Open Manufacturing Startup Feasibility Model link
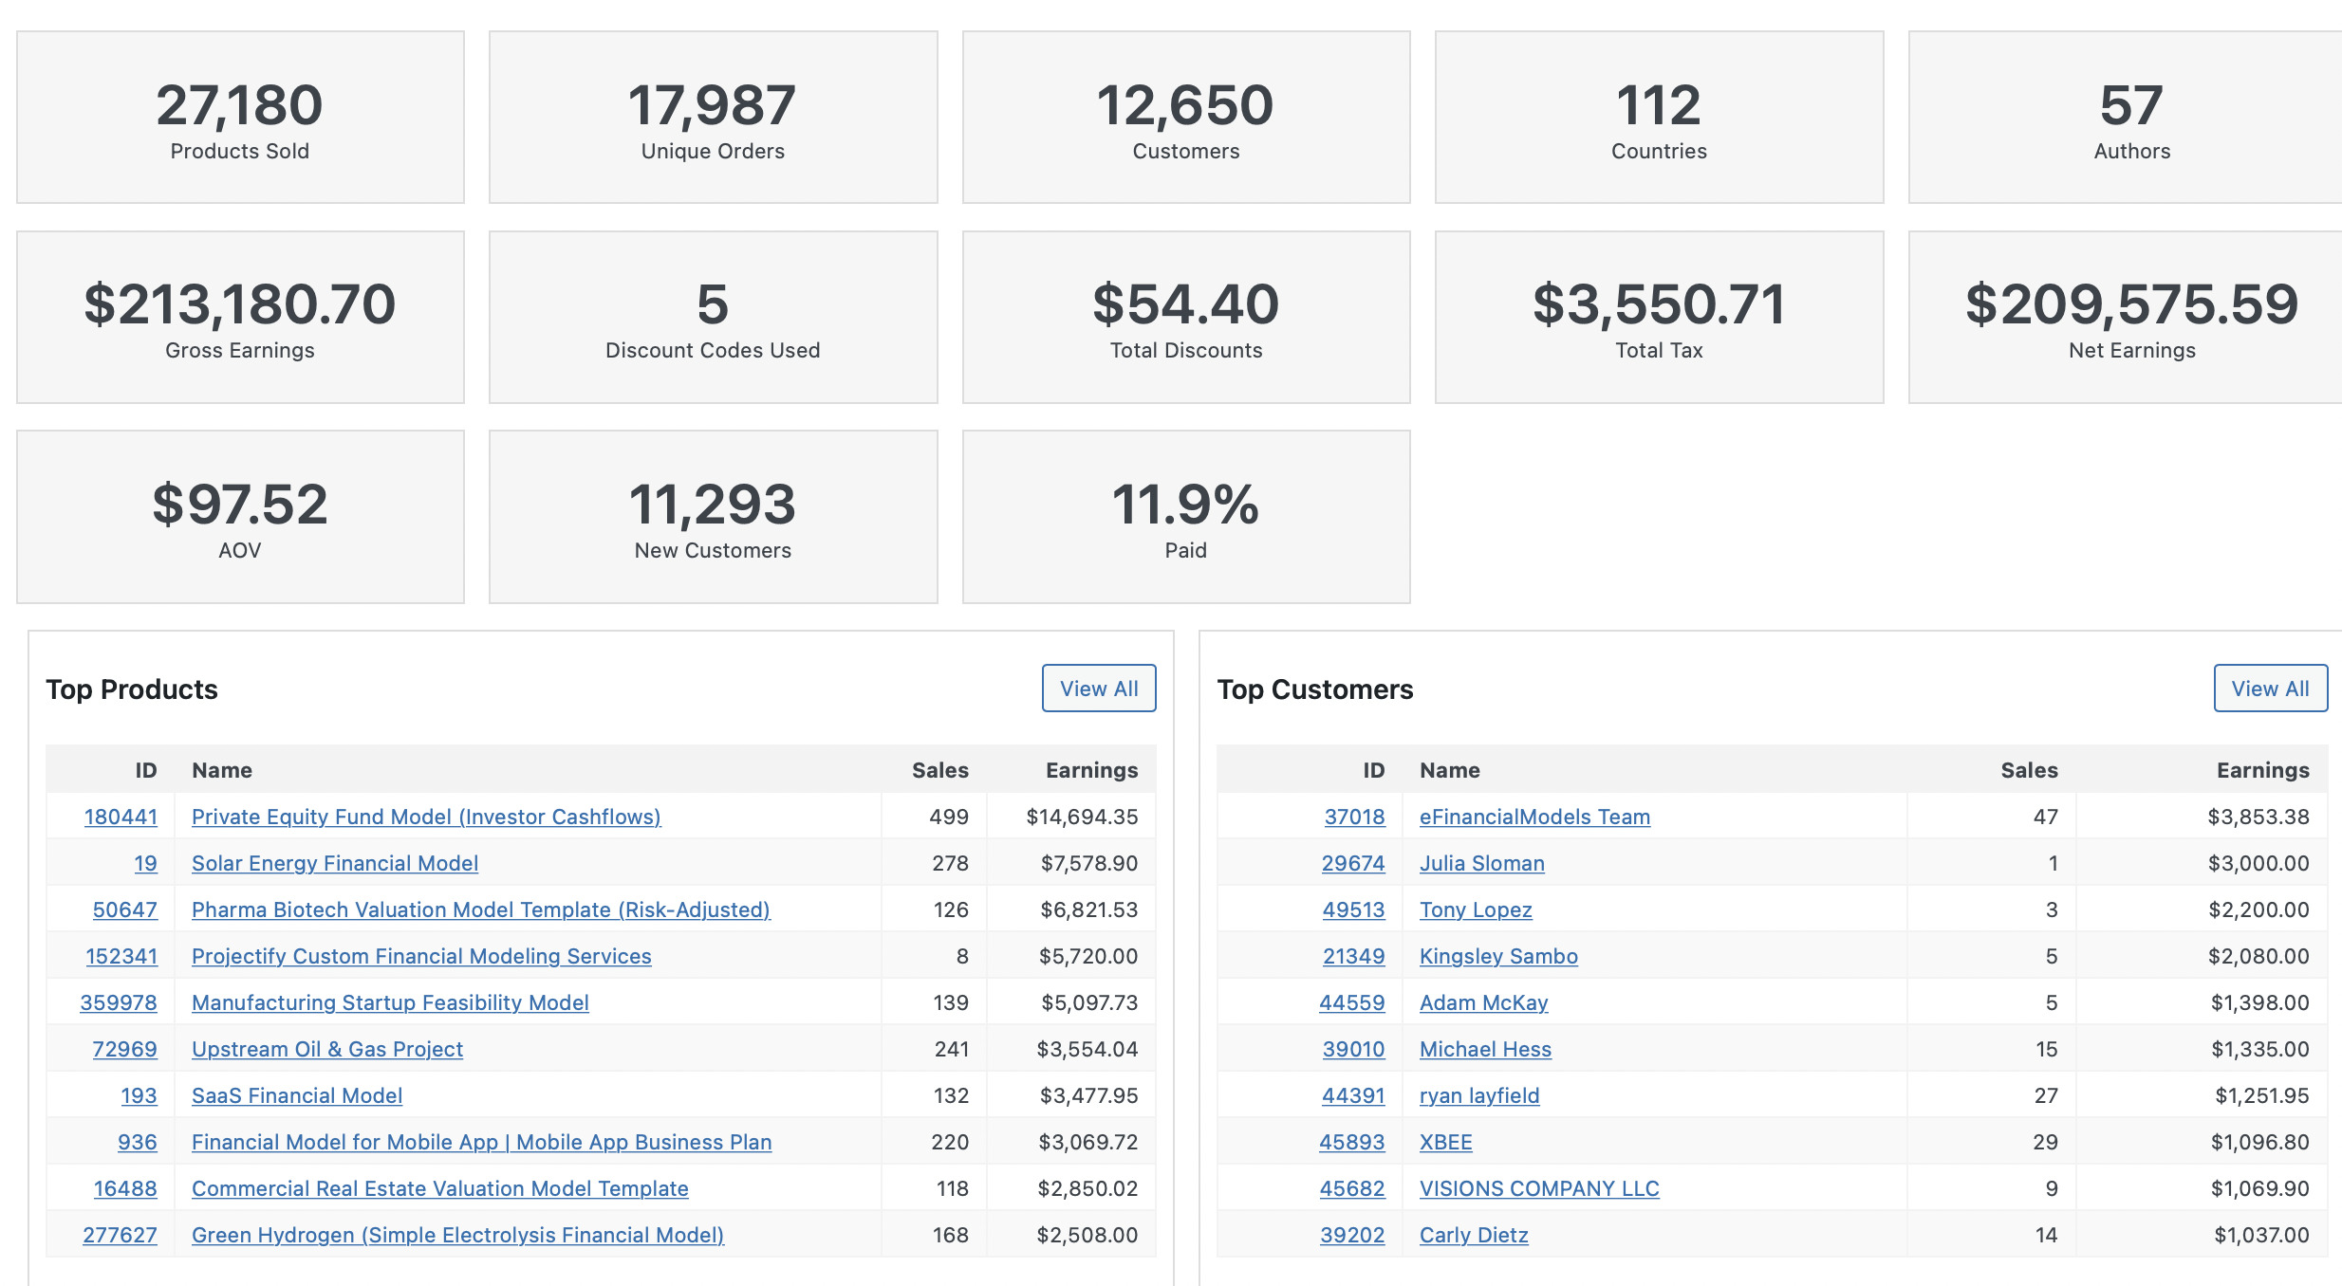 click(x=389, y=1002)
